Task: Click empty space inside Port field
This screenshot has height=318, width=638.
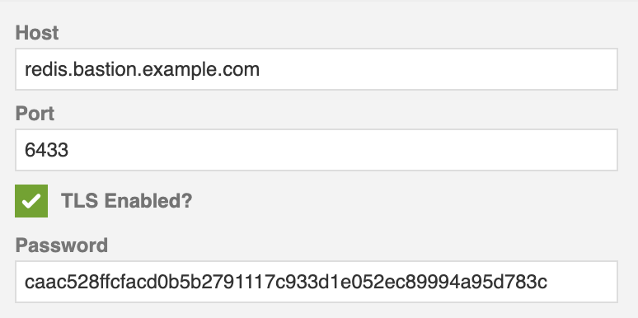Action: point(342,150)
